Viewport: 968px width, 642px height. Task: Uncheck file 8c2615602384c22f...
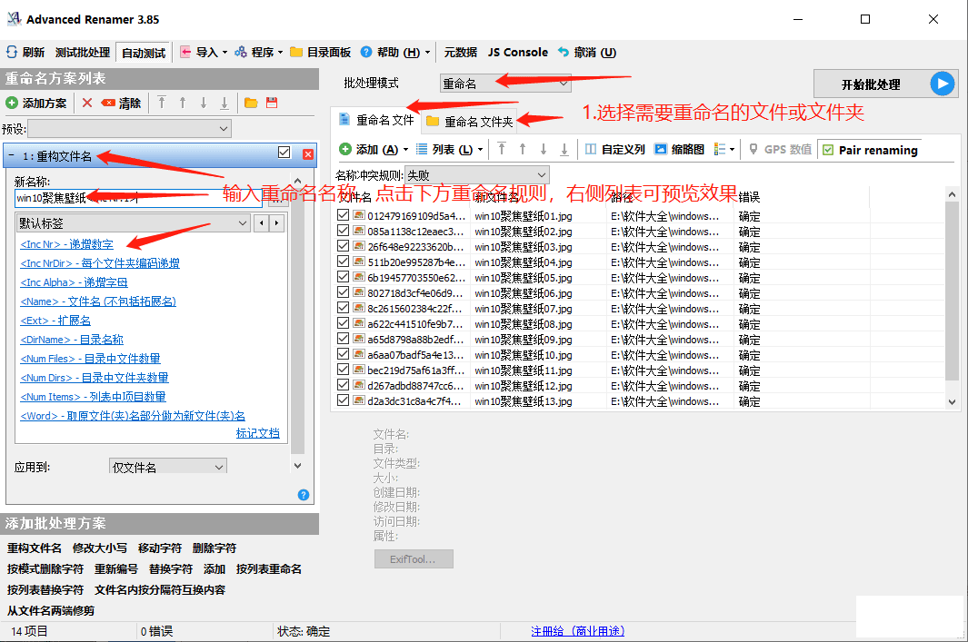pos(344,308)
